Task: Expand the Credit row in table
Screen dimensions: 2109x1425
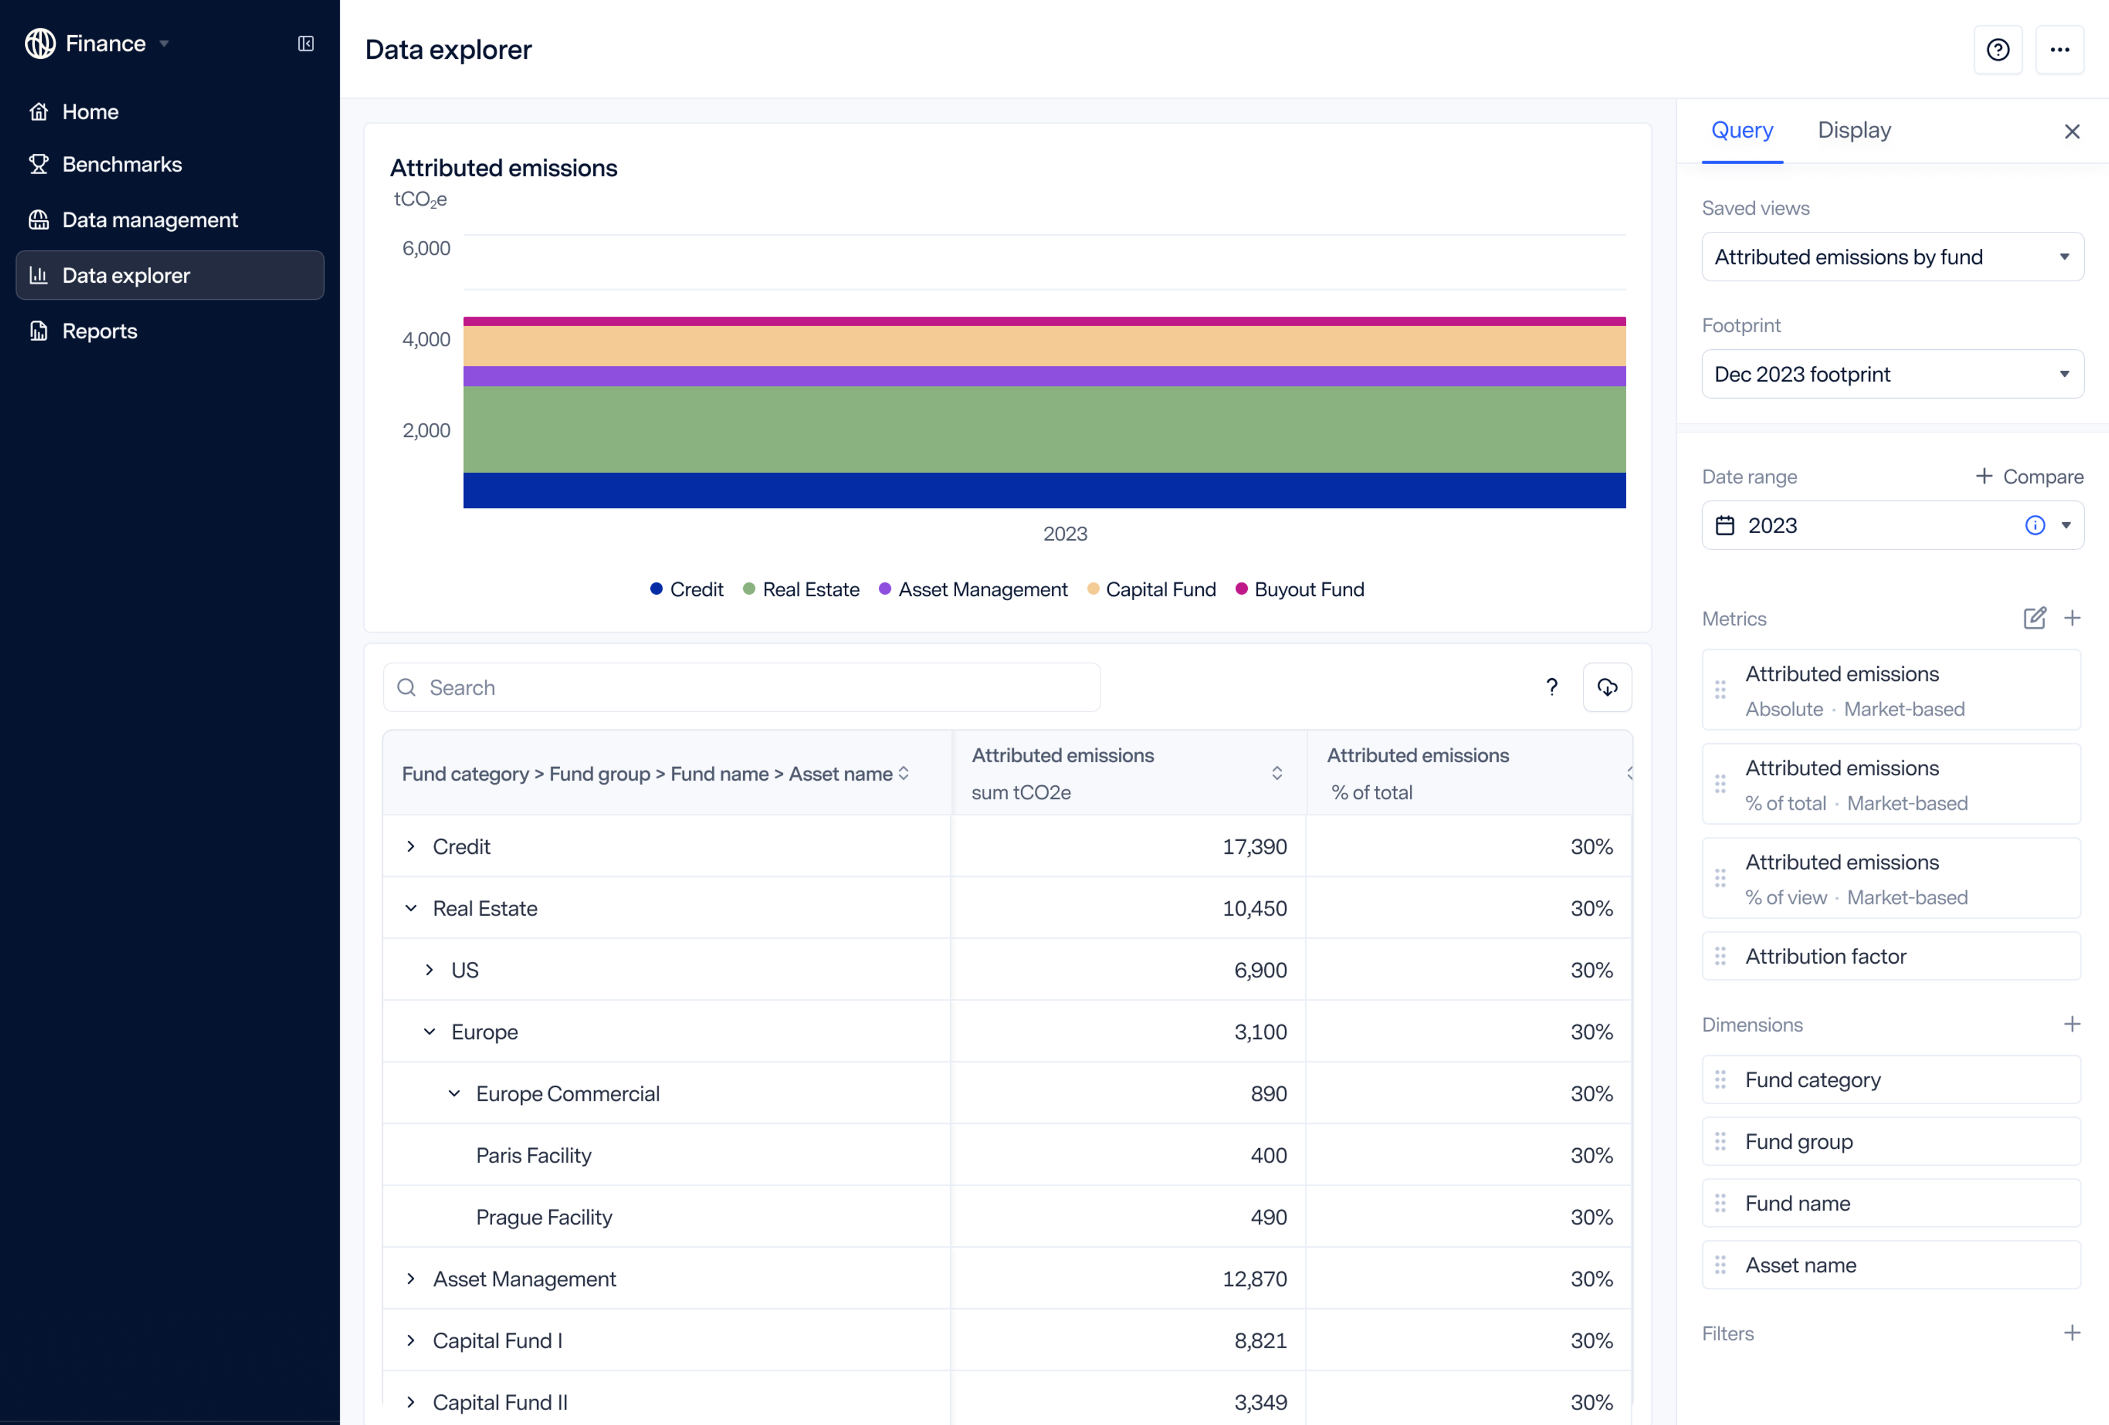Action: (411, 846)
